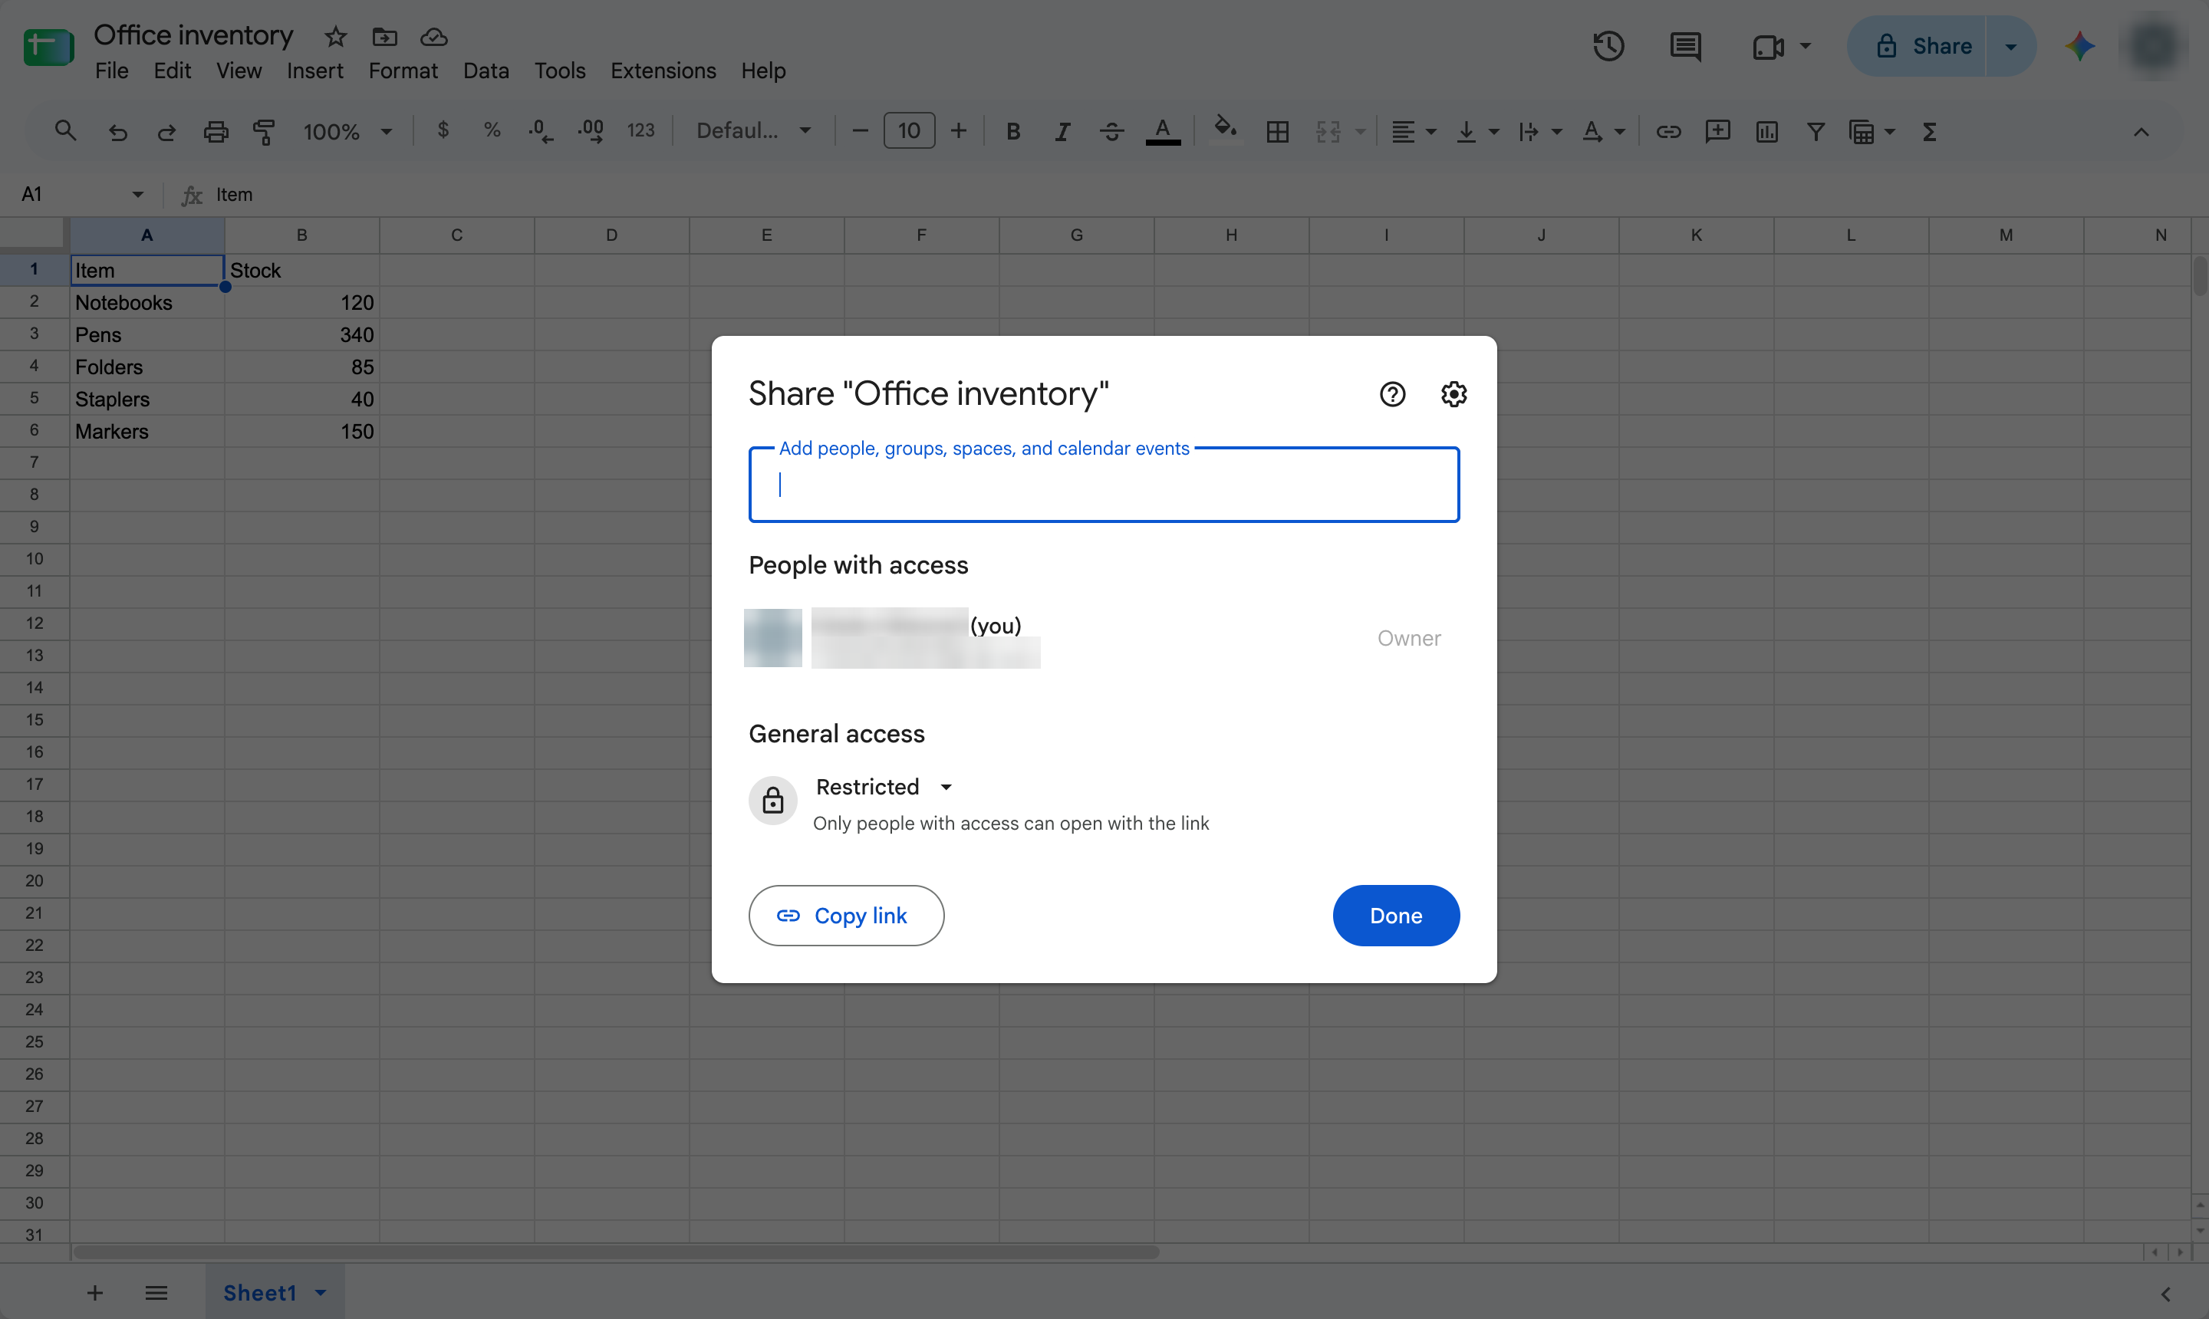Viewport: 2209px width, 1319px height.
Task: Open the Data menu
Action: pos(486,71)
